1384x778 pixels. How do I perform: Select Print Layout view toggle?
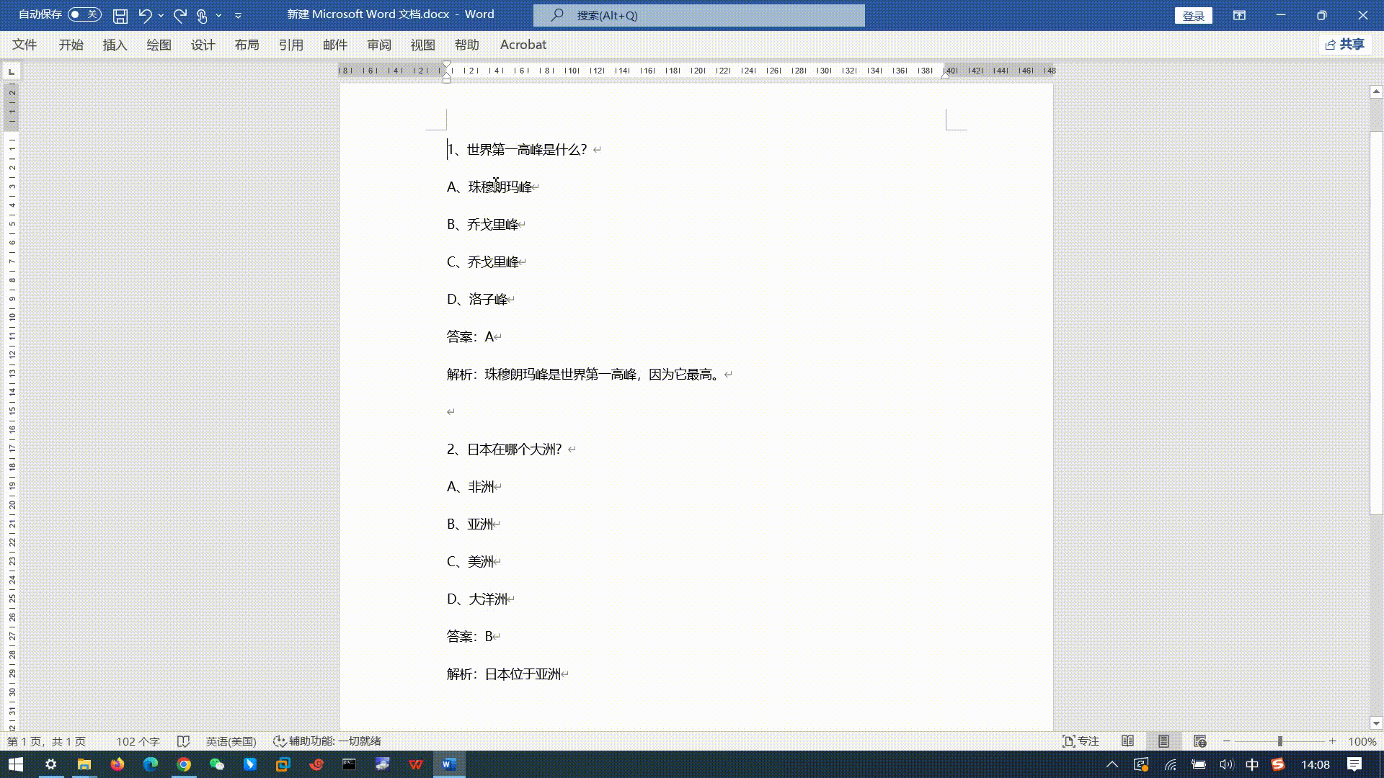(x=1163, y=741)
